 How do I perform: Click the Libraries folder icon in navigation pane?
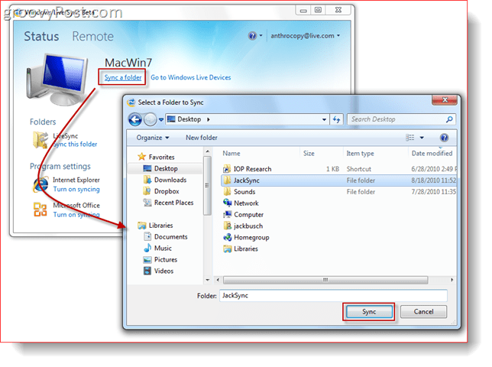(142, 226)
